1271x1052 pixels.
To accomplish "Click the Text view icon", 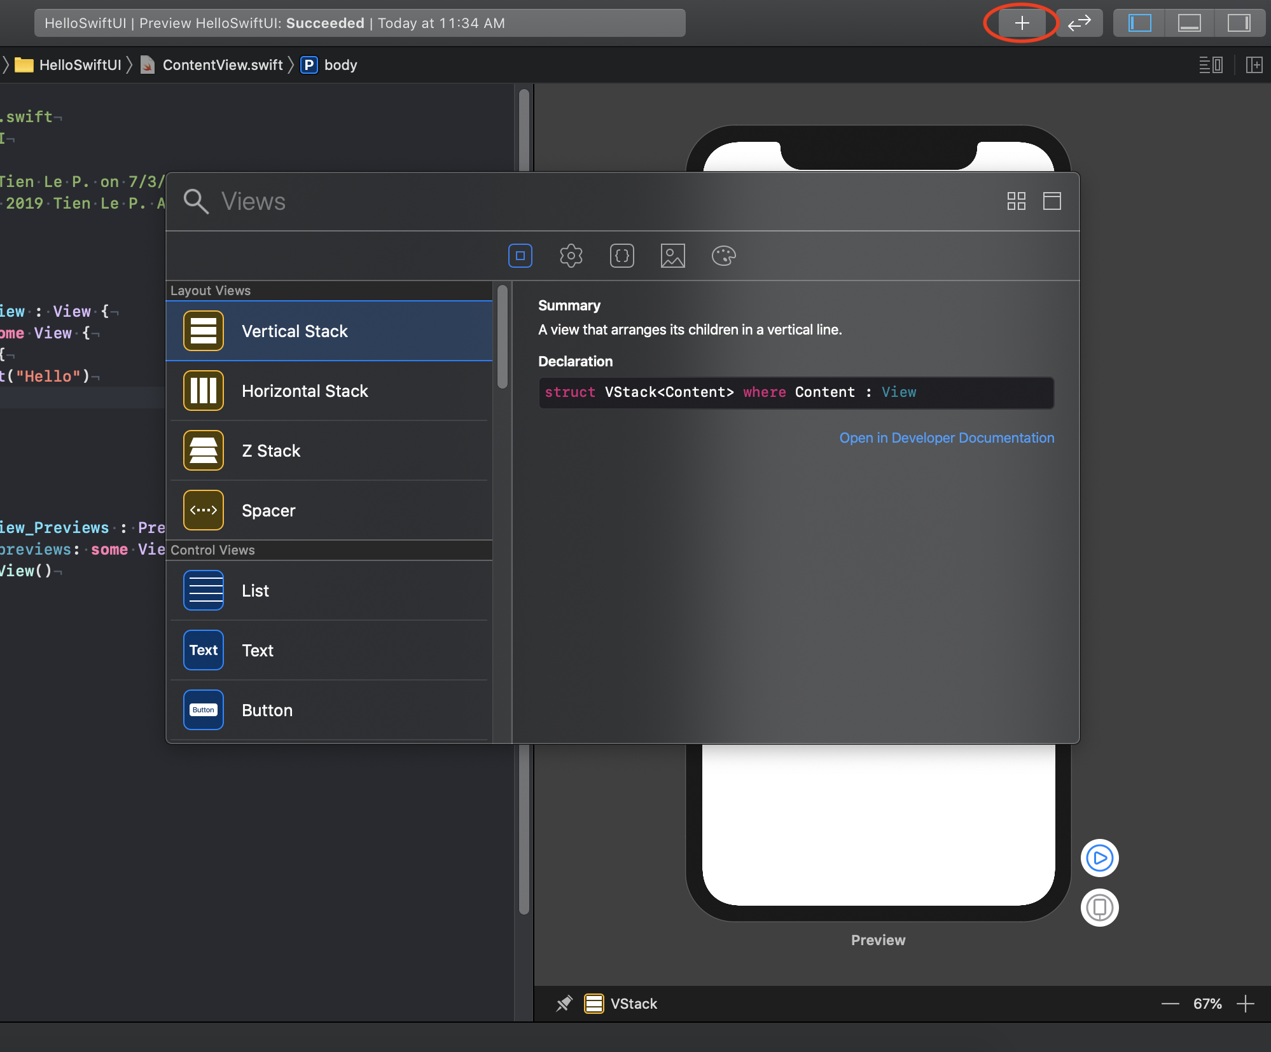I will pos(204,651).
